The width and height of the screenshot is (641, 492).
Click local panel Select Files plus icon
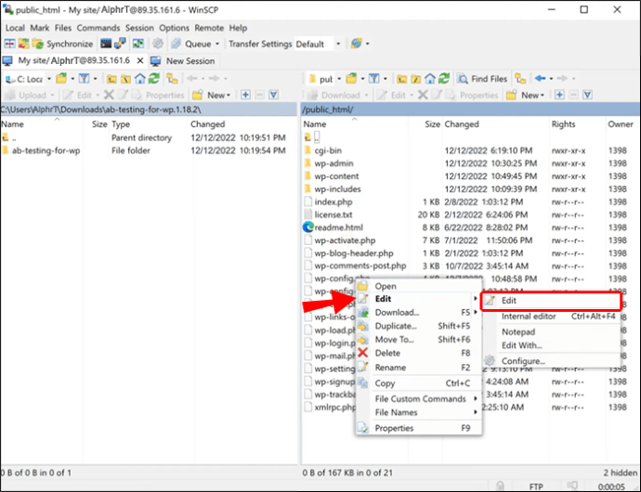[x=245, y=96]
